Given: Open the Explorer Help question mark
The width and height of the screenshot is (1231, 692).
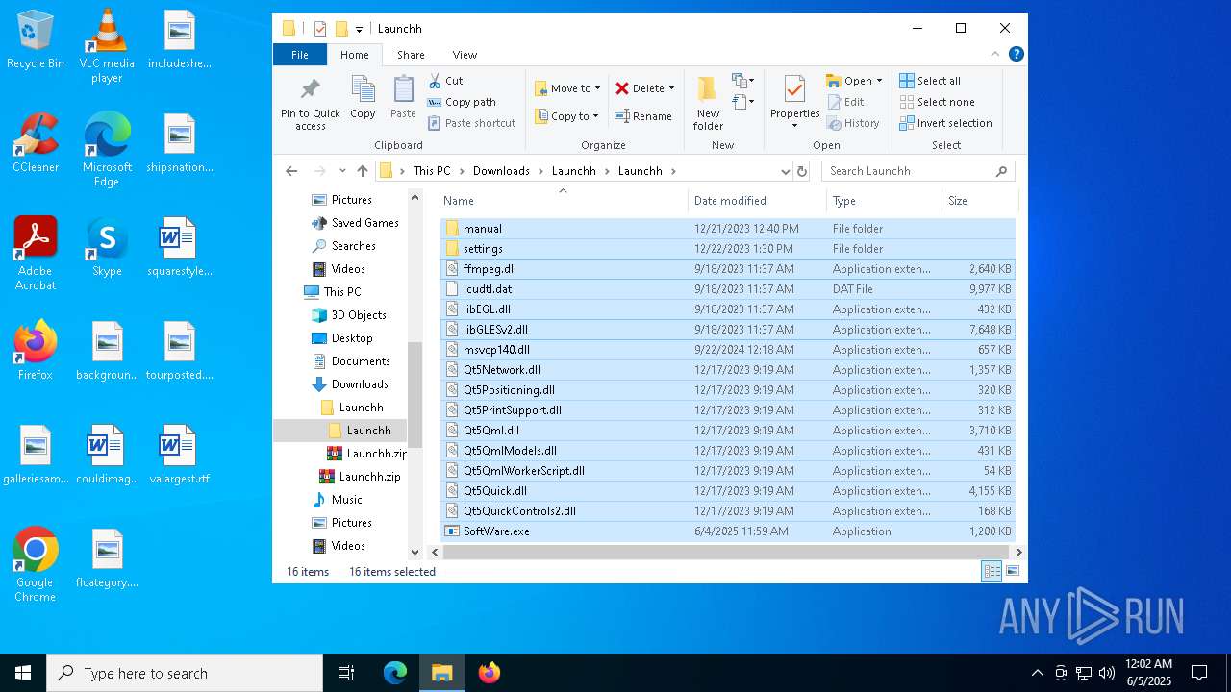Looking at the screenshot, I should (x=1017, y=55).
